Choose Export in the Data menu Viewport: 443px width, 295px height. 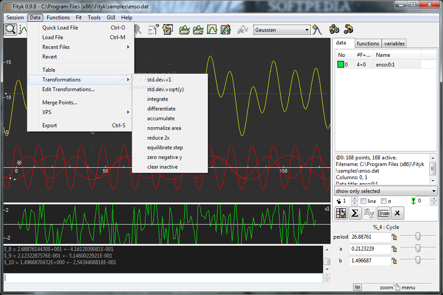(x=81, y=125)
